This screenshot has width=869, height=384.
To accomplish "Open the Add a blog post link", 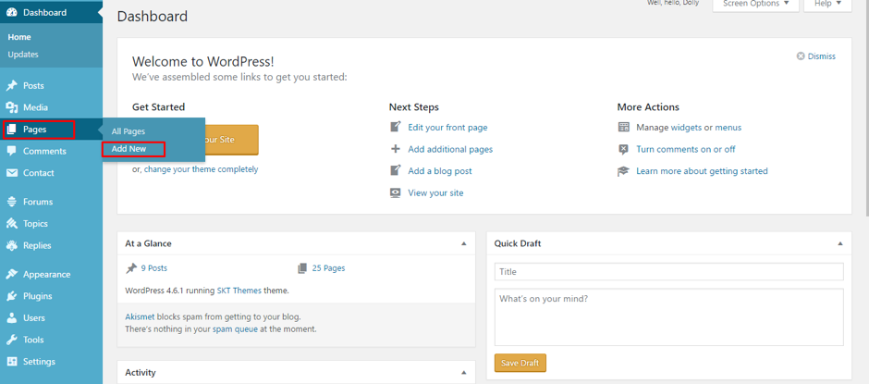I will pyautogui.click(x=440, y=171).
